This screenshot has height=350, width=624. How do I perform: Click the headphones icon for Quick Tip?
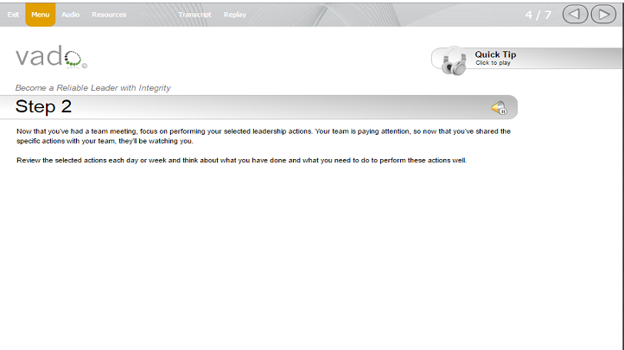click(x=454, y=61)
